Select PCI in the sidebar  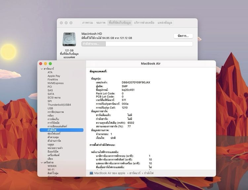pyautogui.click(x=50, y=87)
